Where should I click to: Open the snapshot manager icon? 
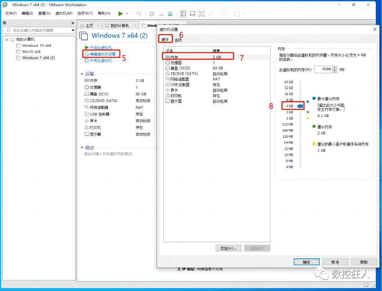pyautogui.click(x=170, y=14)
